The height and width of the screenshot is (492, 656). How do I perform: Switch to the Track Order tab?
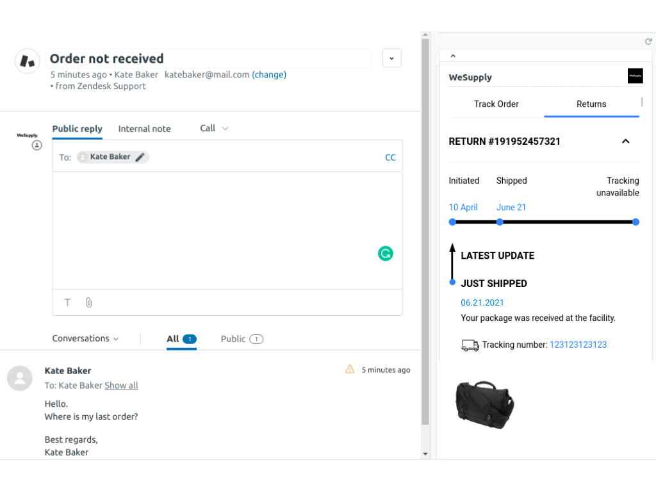[496, 104]
